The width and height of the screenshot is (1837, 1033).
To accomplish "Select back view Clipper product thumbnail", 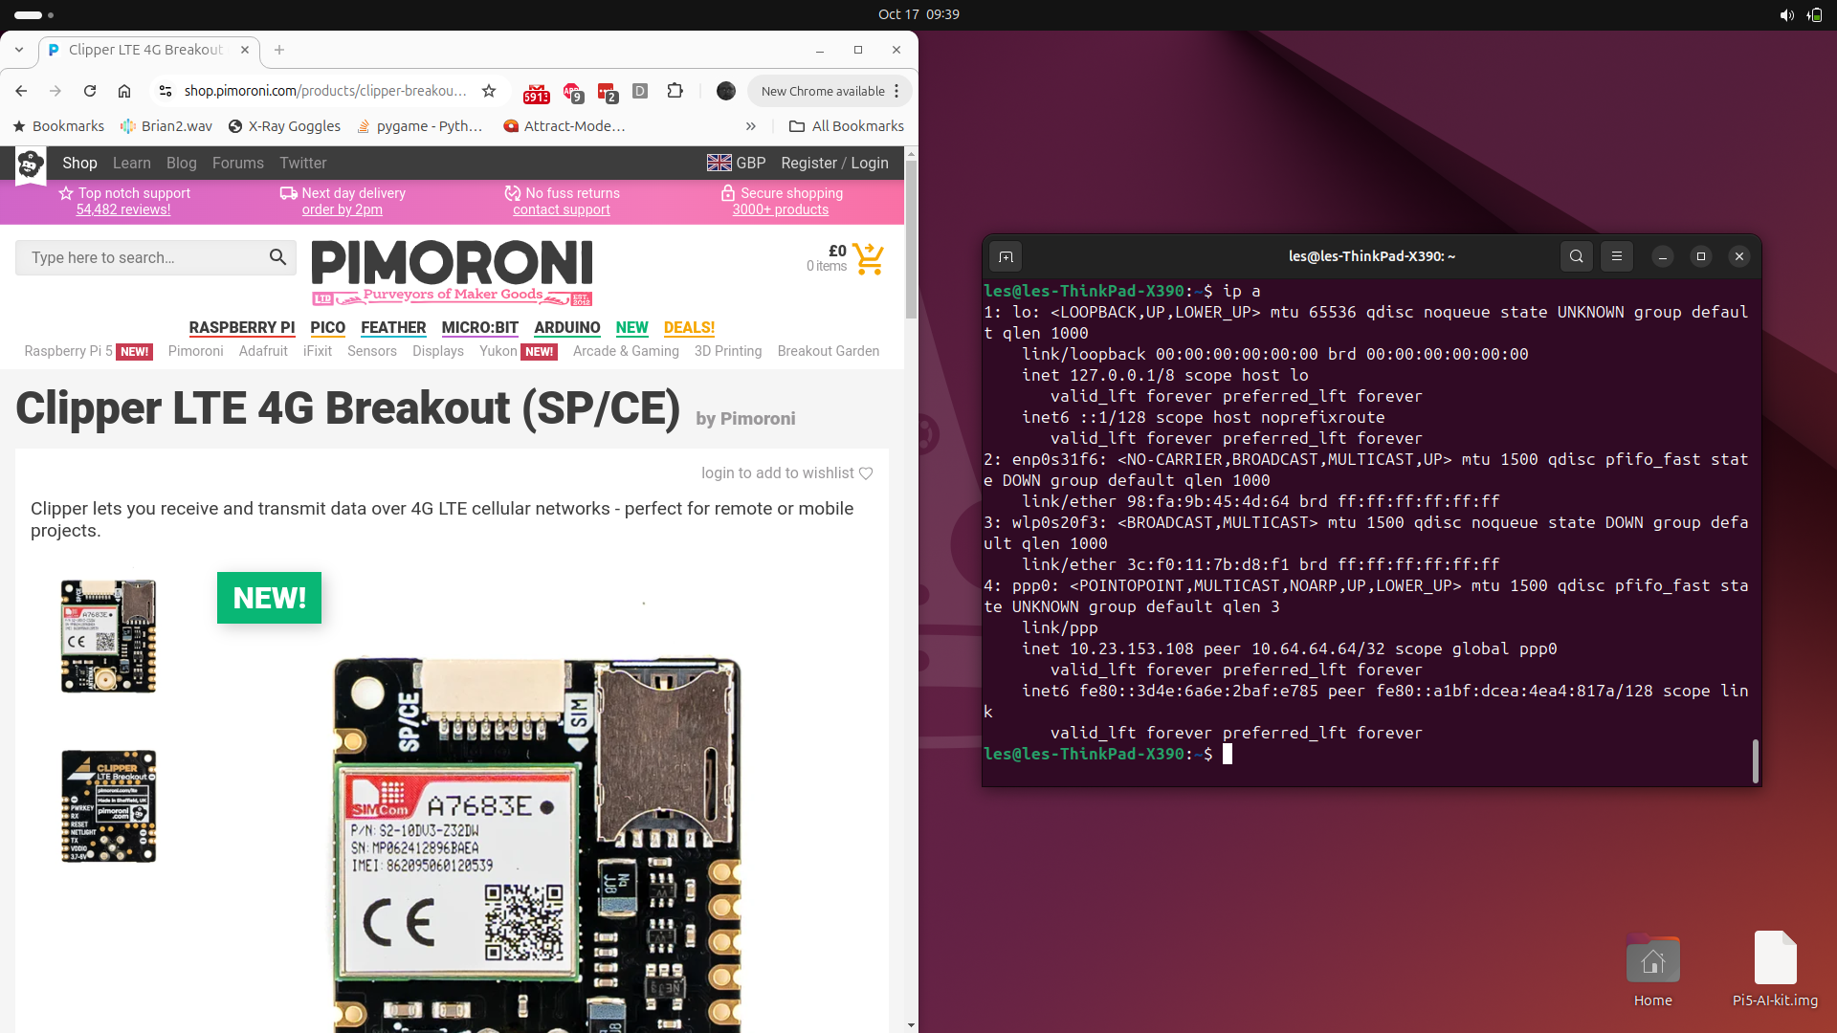I will tap(108, 806).
